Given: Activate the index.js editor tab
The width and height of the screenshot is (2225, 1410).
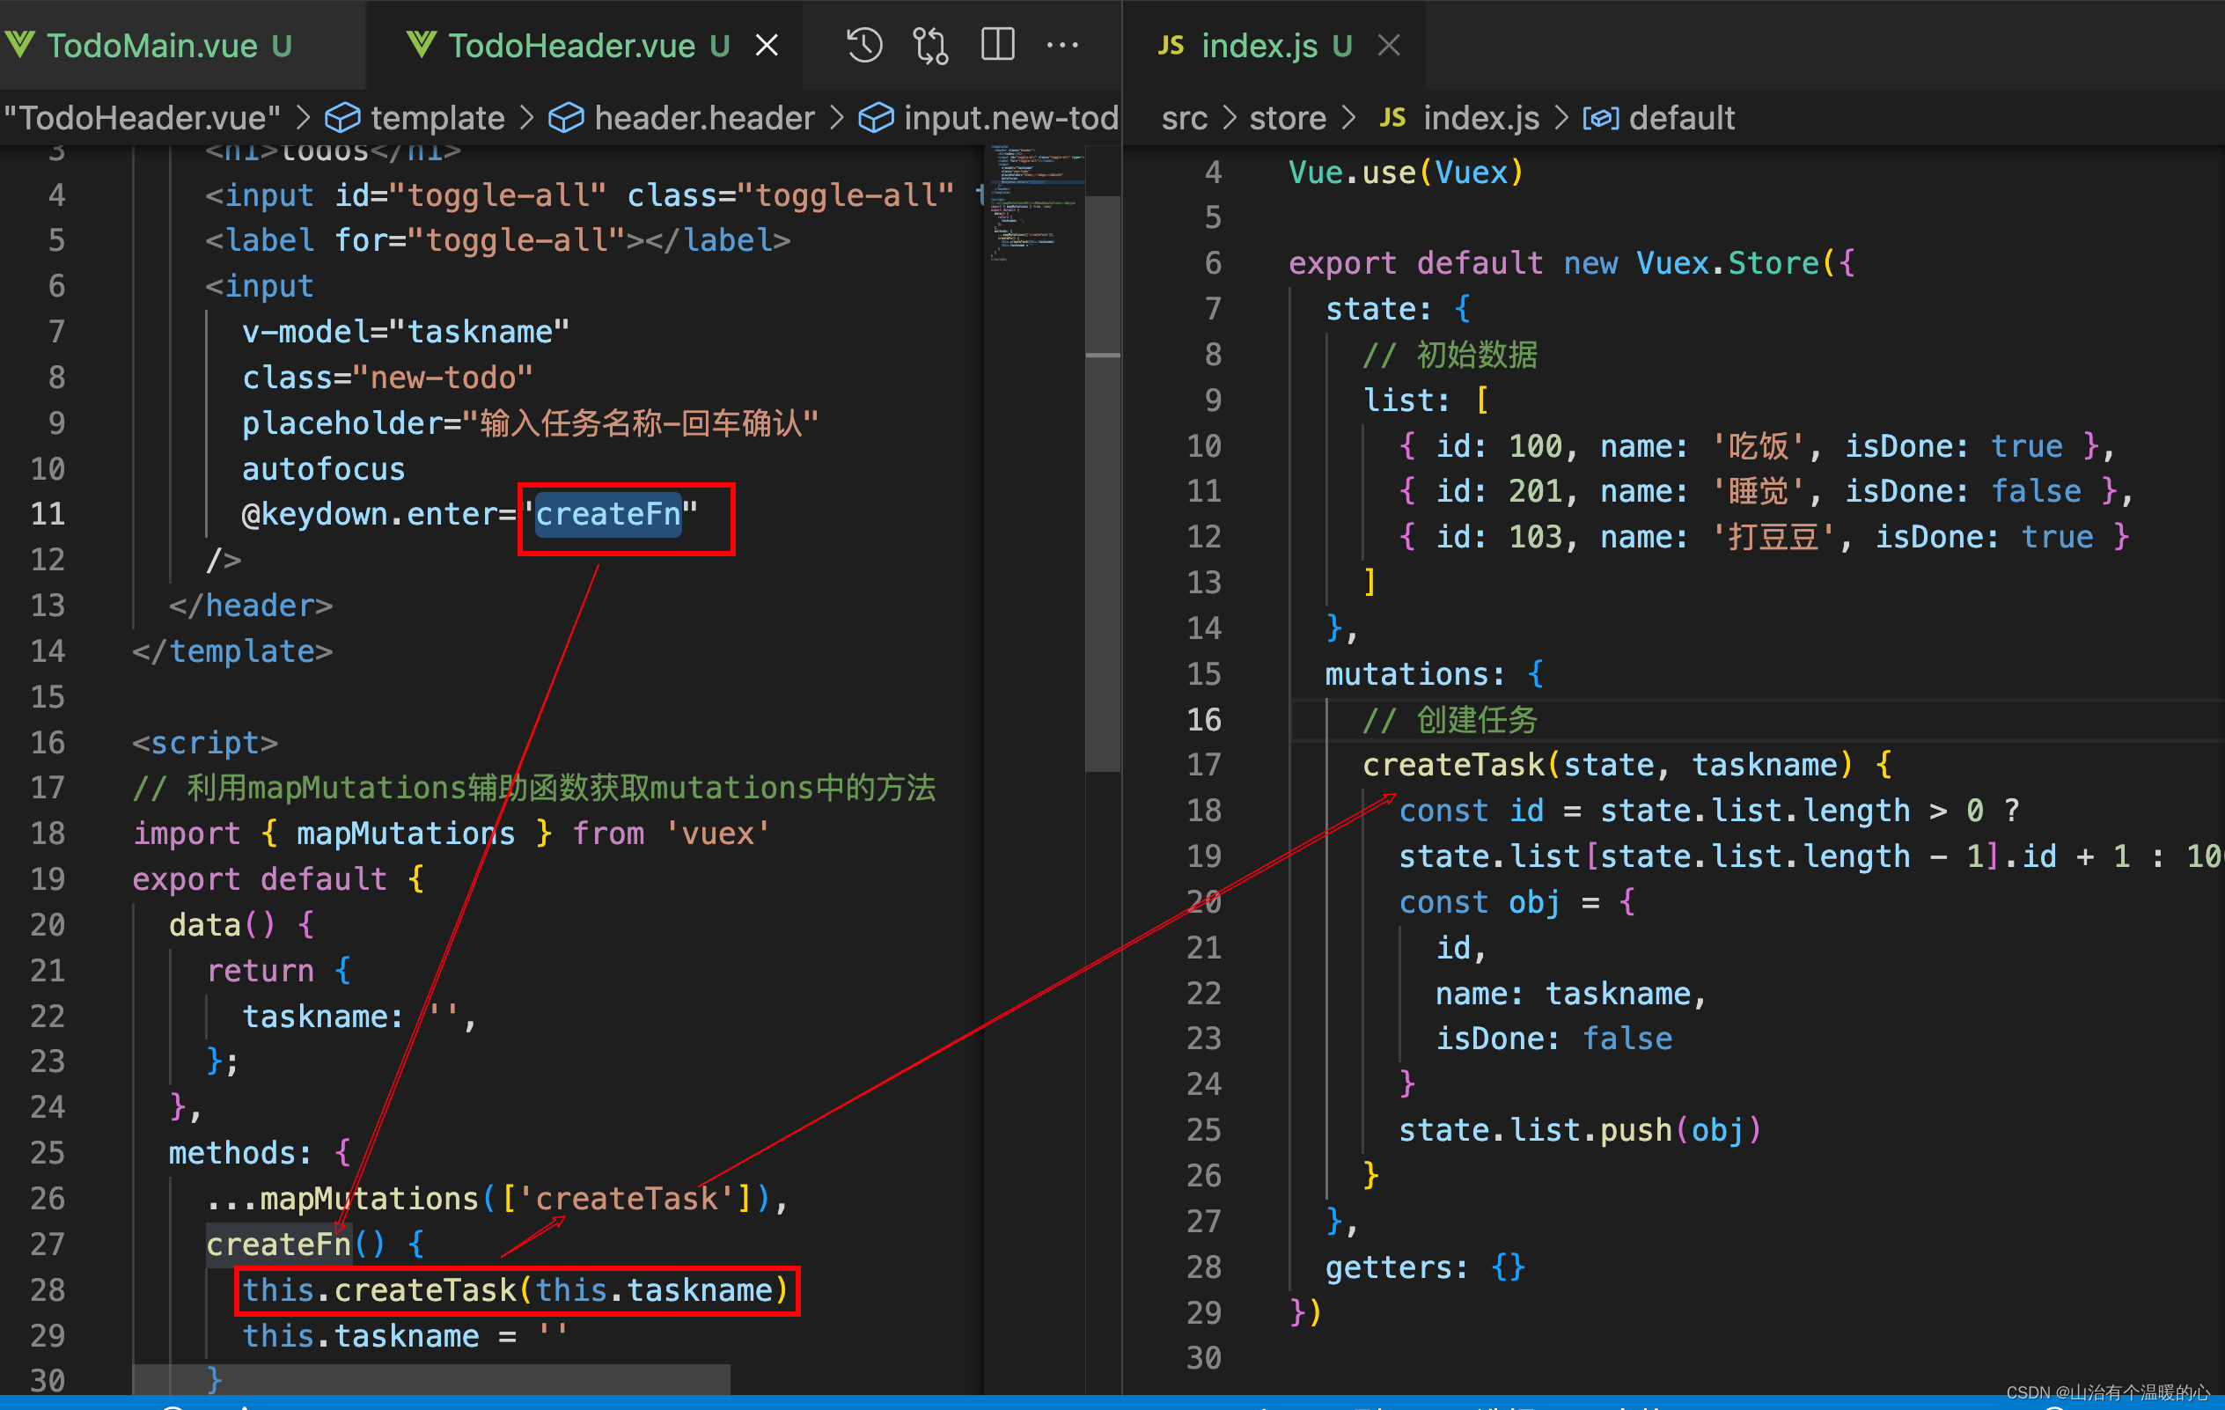Looking at the screenshot, I should pos(1259,44).
